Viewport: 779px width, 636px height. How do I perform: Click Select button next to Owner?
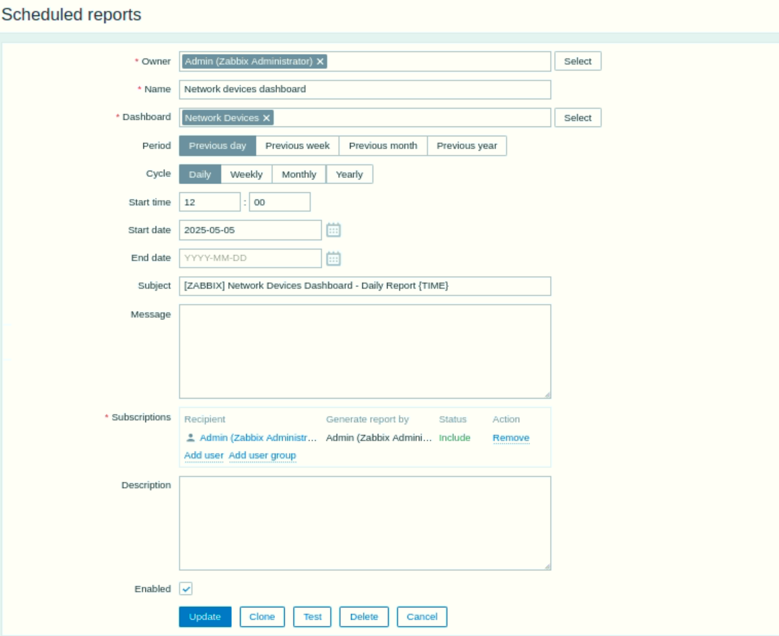click(x=577, y=61)
